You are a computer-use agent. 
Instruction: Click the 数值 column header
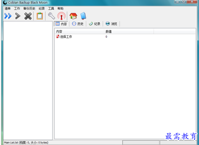coord(129,31)
